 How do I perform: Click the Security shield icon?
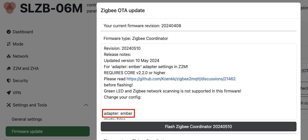(8, 81)
